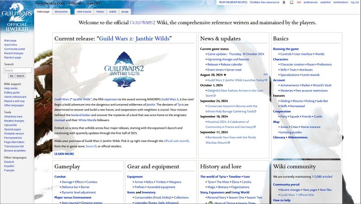Open the Guild Wars 1 Official Wiki link
Viewport: 361px width, 204px height.
click(297, 195)
